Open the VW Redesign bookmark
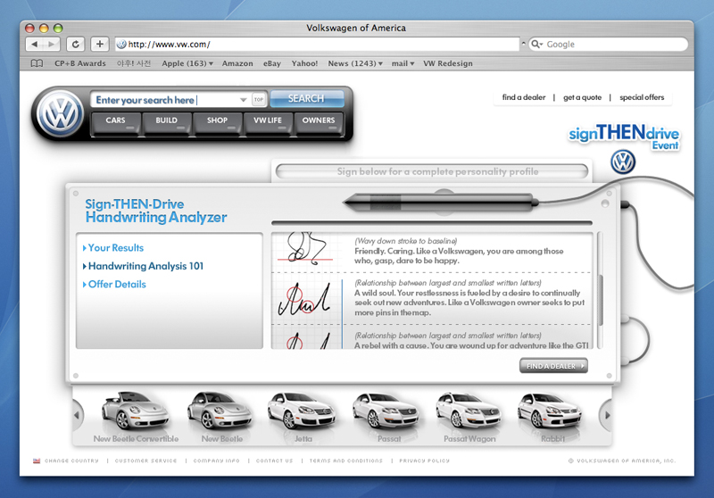Viewport: 714px width, 498px height. coord(448,63)
